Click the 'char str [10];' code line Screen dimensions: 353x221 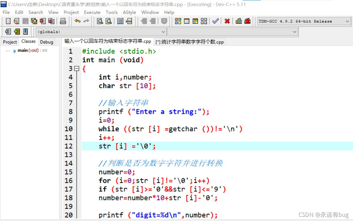(x=127, y=86)
